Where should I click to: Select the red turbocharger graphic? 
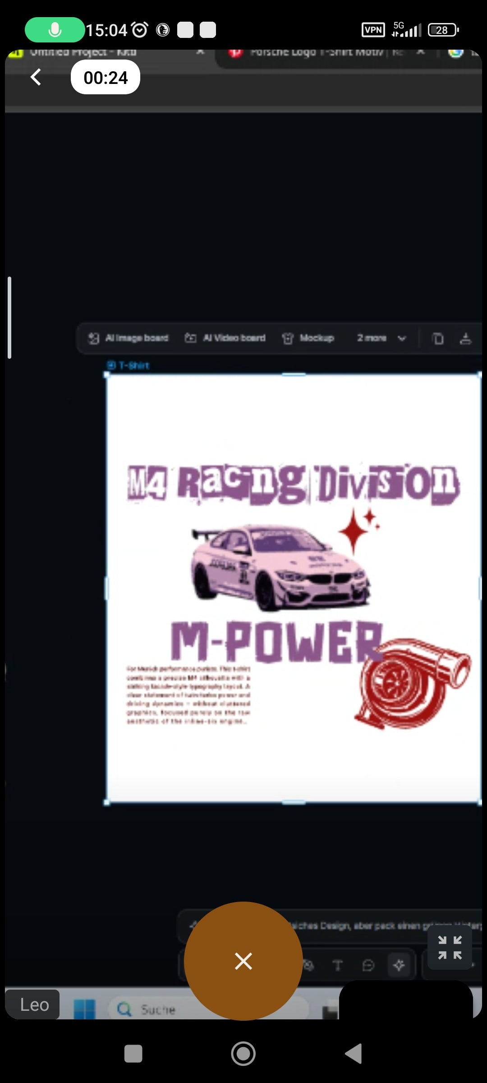412,684
